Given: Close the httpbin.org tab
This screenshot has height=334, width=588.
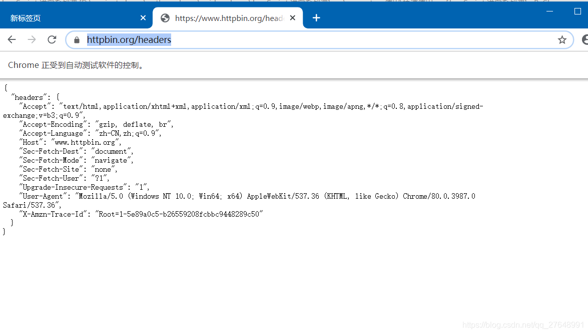Looking at the screenshot, I should (x=293, y=18).
